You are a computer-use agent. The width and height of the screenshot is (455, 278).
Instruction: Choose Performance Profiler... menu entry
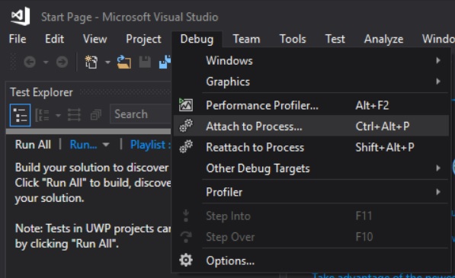tap(311, 105)
